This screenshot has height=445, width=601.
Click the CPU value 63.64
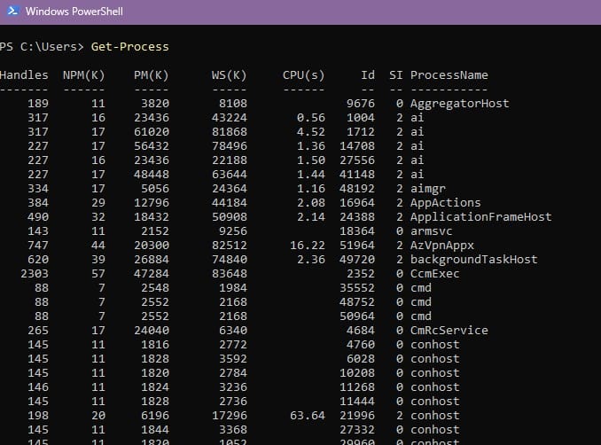[x=308, y=416]
